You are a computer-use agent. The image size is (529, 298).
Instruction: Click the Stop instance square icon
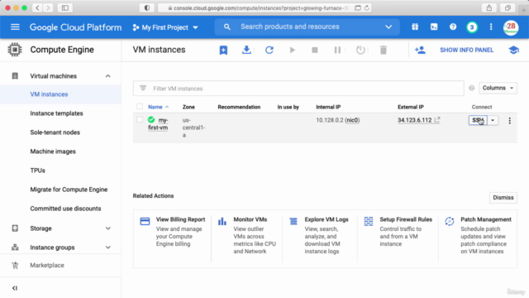tap(315, 50)
